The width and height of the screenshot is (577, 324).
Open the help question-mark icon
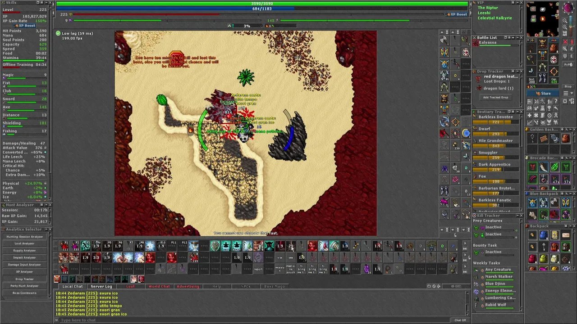(556, 101)
